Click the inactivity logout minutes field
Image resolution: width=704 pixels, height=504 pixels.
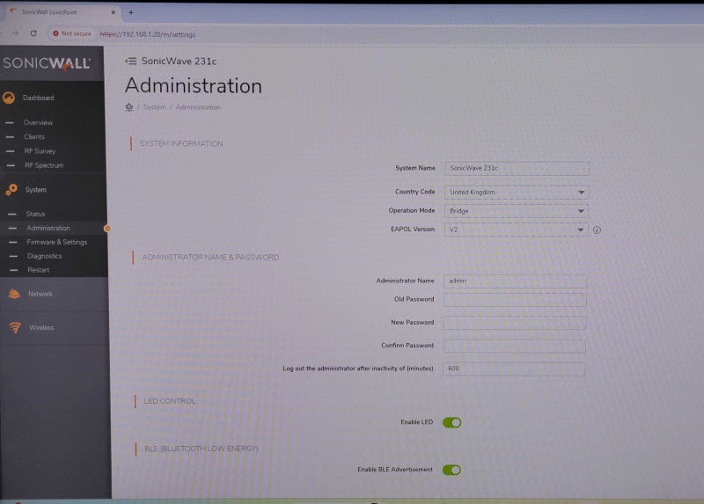pos(514,369)
